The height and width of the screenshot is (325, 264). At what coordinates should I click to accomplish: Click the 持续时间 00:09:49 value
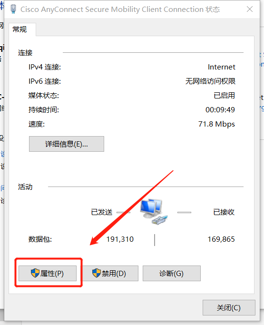coord(220,109)
